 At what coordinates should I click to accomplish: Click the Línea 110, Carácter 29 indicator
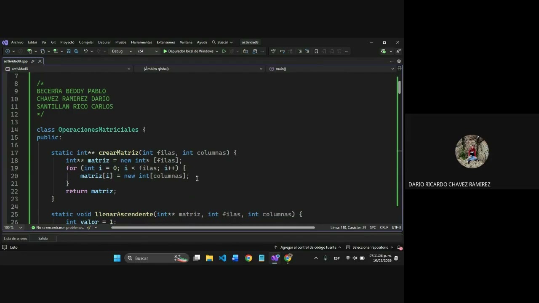click(x=348, y=228)
